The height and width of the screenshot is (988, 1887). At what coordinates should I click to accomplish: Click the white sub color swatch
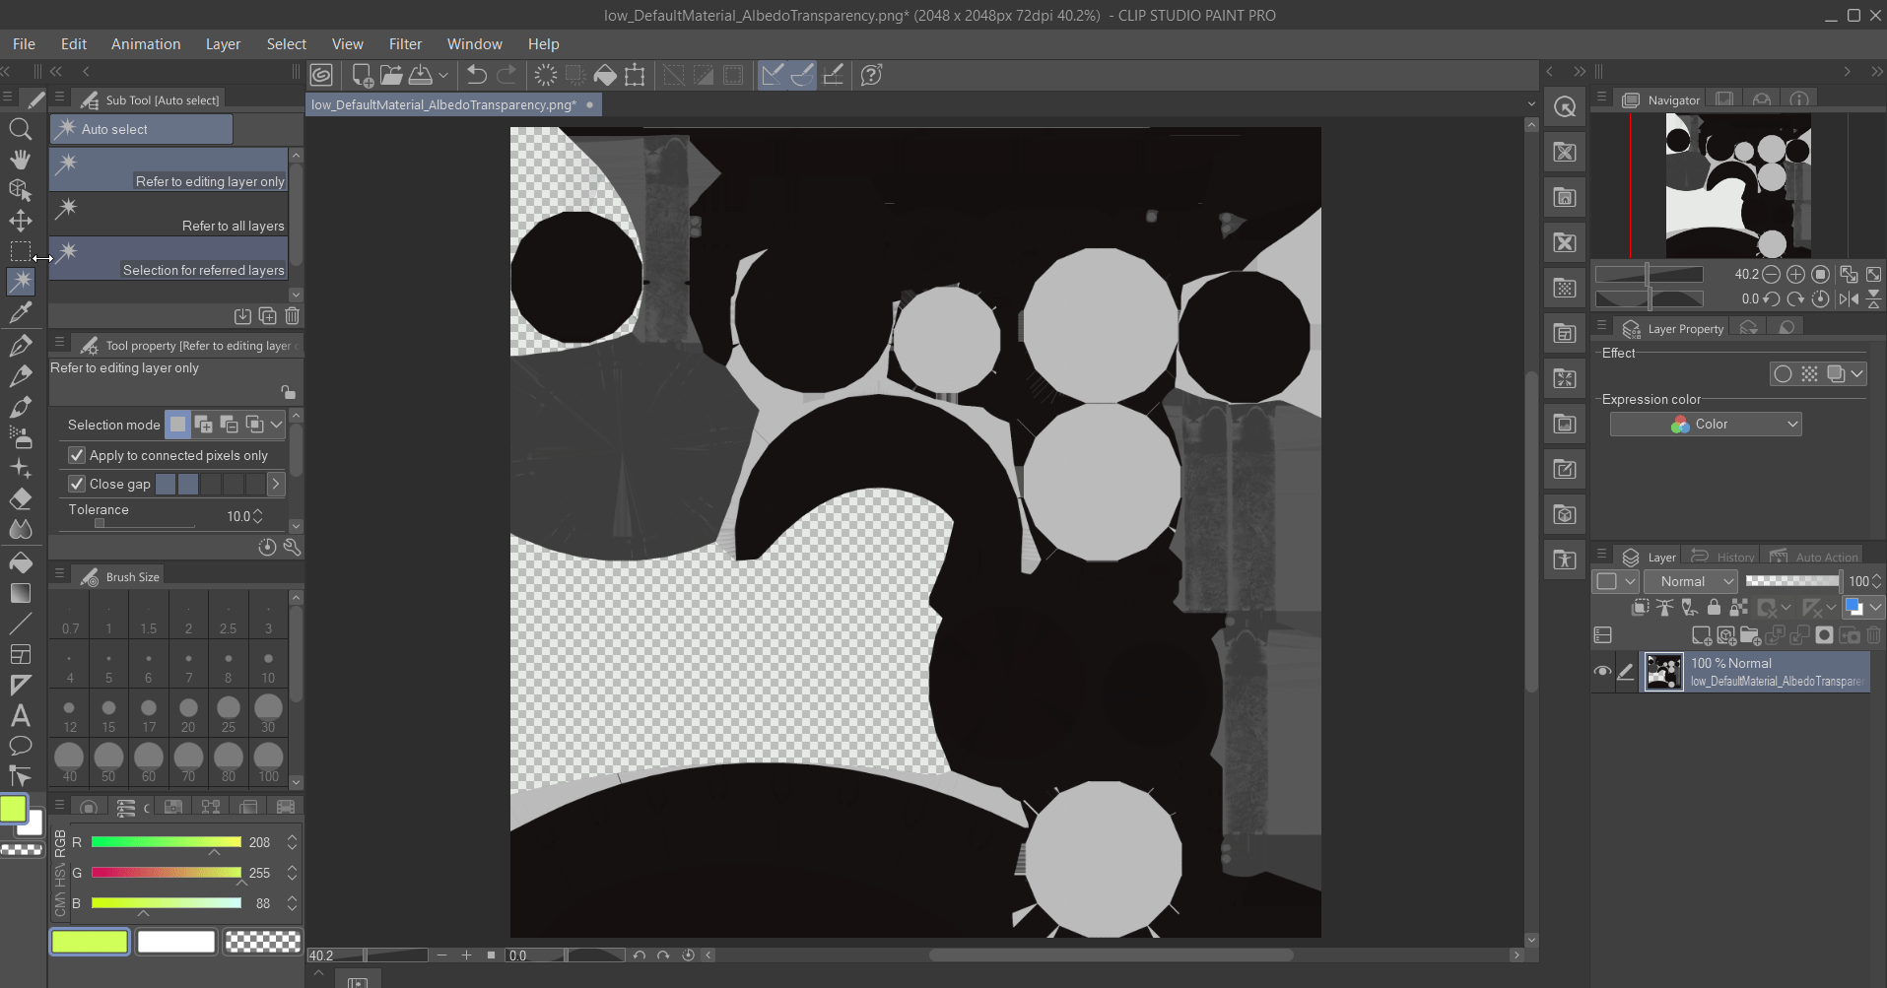point(176,942)
